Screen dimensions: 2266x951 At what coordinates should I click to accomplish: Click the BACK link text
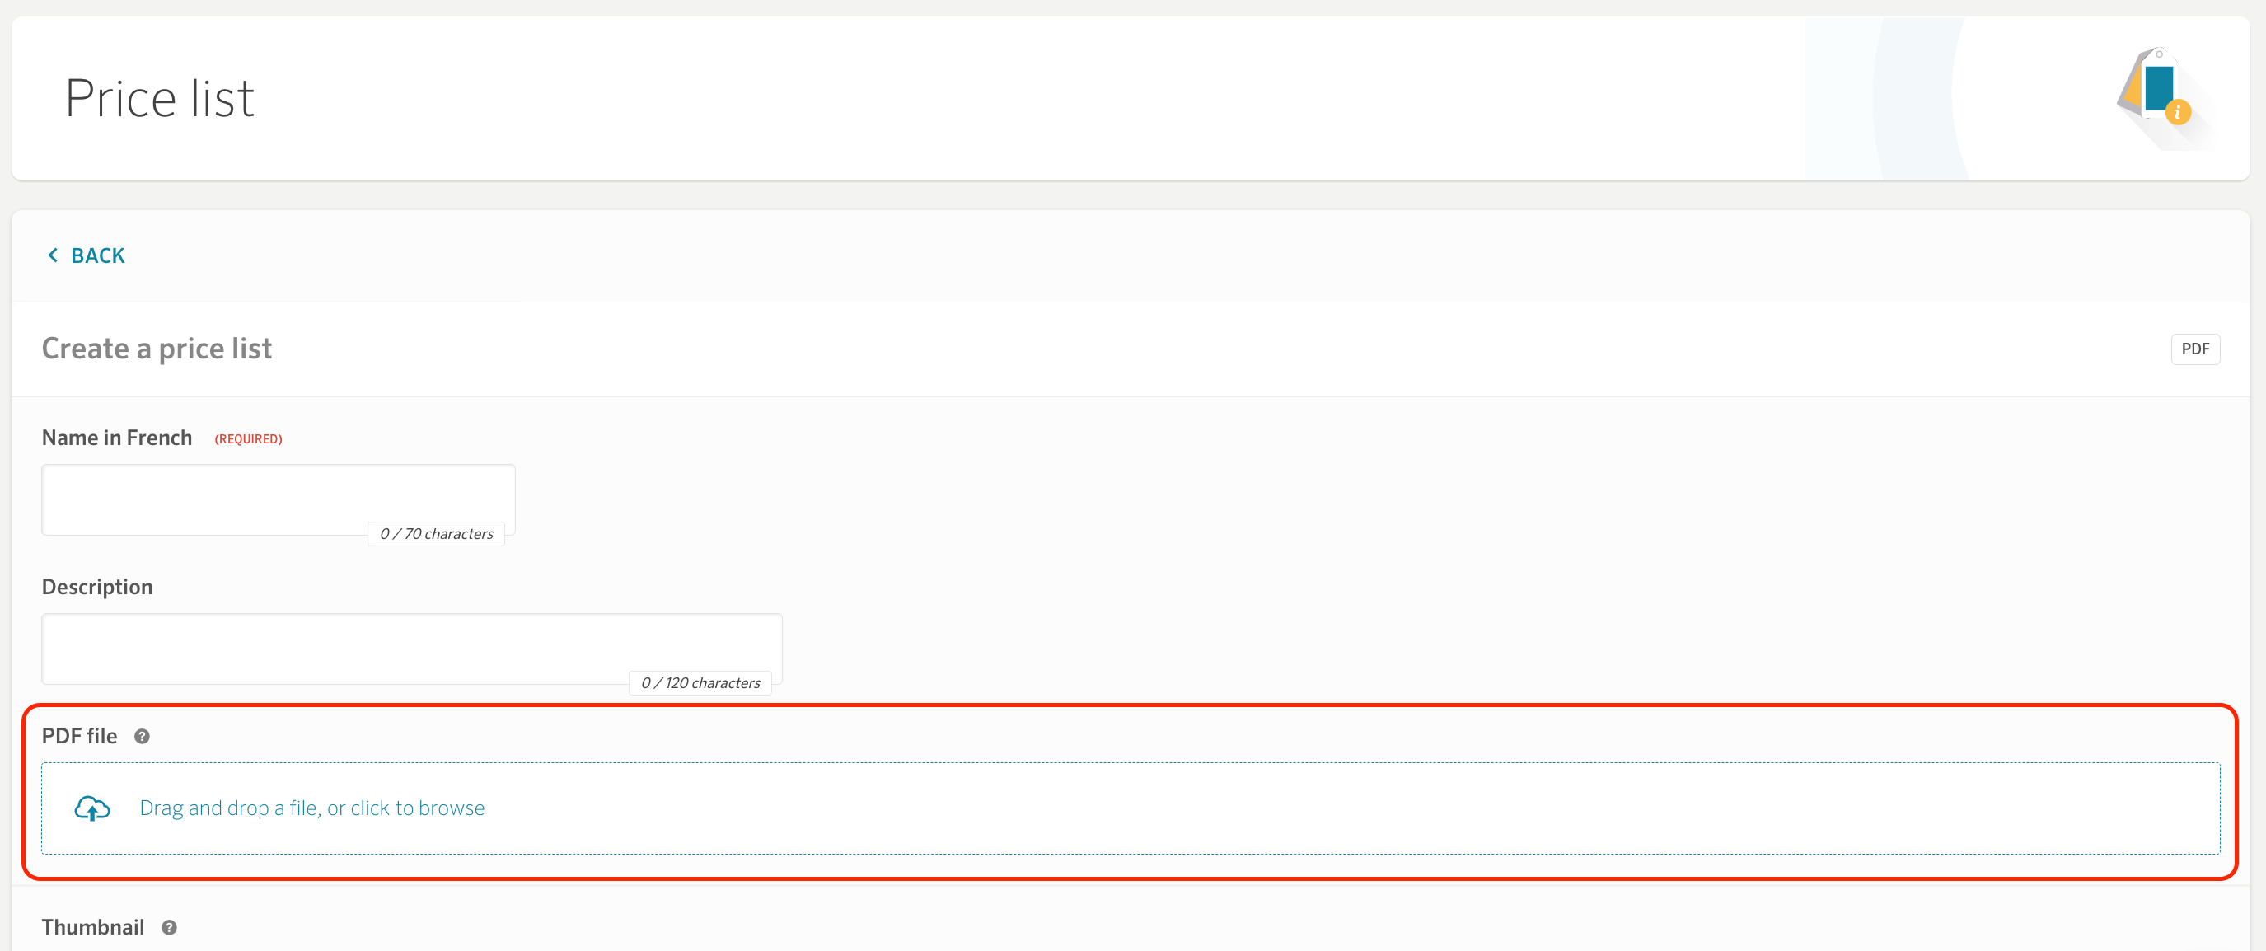97,255
